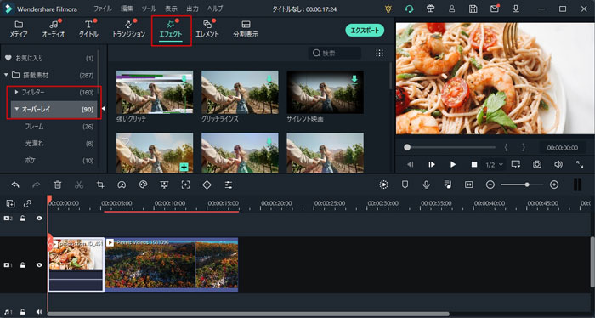Select the サイレント映画 effect thumbnail
595x318 pixels.
tap(326, 92)
